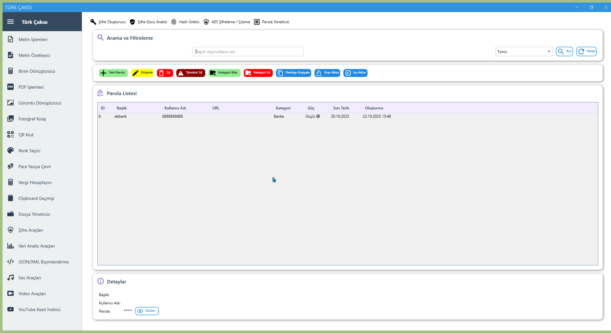Click the red Sil trash button
Viewport: 611px width, 333px height.
click(x=165, y=73)
